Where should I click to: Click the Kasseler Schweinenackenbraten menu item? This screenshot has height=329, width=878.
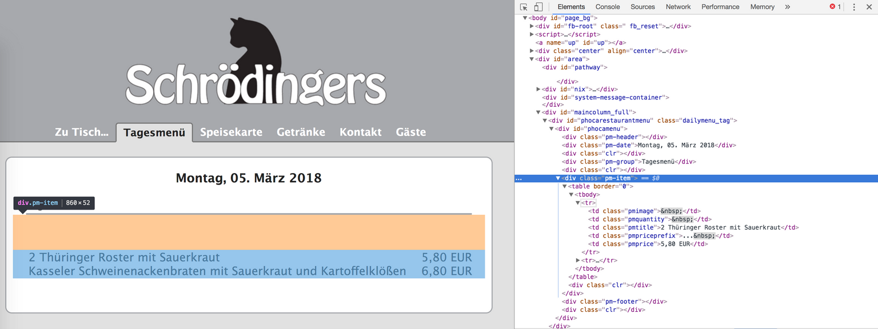(x=217, y=271)
